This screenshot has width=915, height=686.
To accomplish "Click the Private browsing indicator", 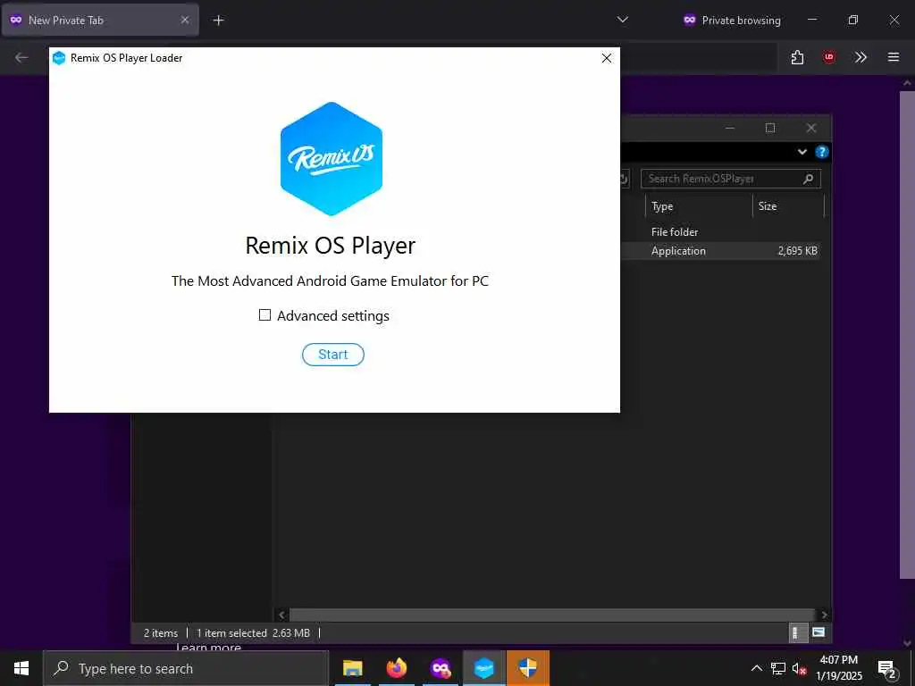I will [732, 20].
